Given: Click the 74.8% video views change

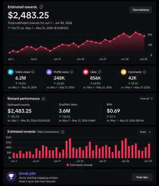Looking at the screenshot, I should tap(21, 83).
